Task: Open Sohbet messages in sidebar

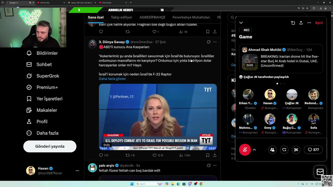Action: tap(39, 64)
